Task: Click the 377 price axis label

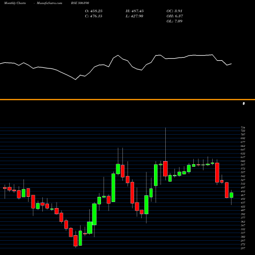Action: pyautogui.click(x=243, y=218)
